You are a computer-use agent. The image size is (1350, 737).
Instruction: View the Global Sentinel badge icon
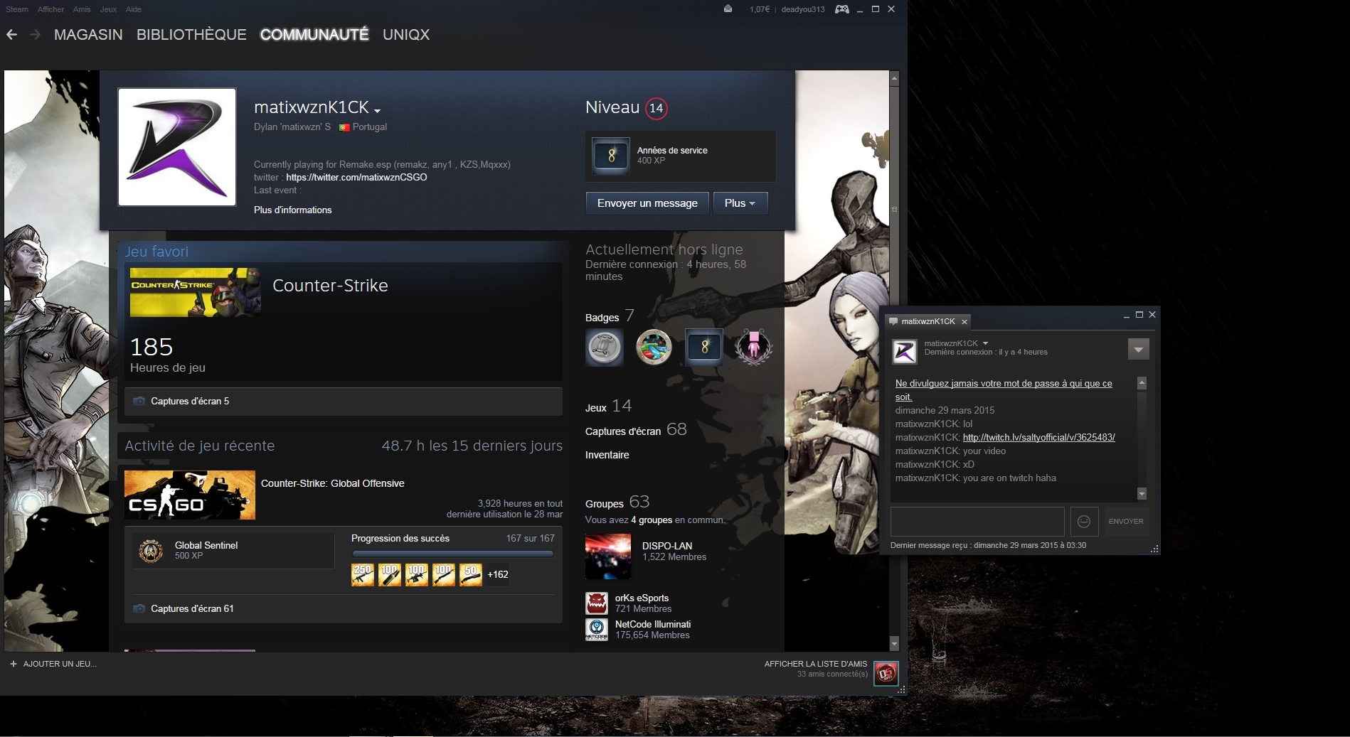(x=150, y=551)
